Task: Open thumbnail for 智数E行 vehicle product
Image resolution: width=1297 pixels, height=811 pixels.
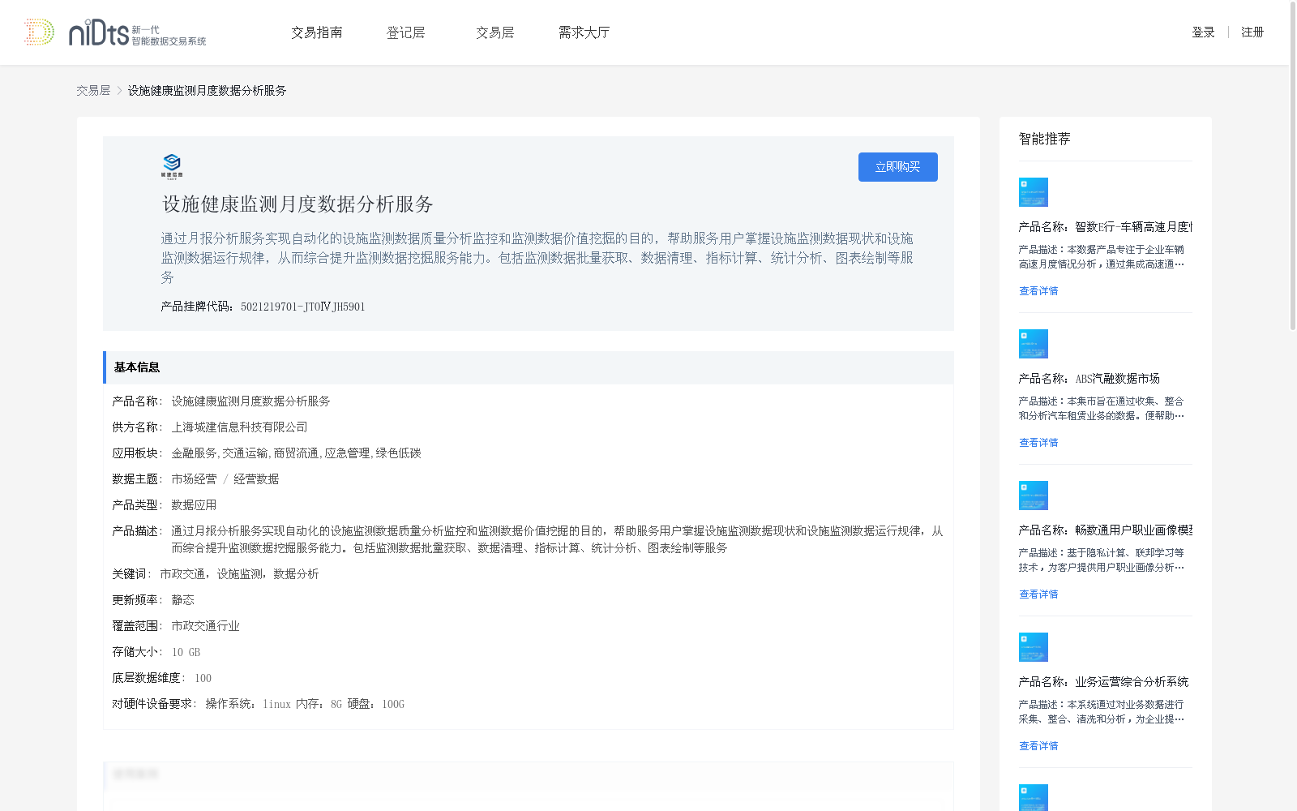Action: click(1034, 192)
